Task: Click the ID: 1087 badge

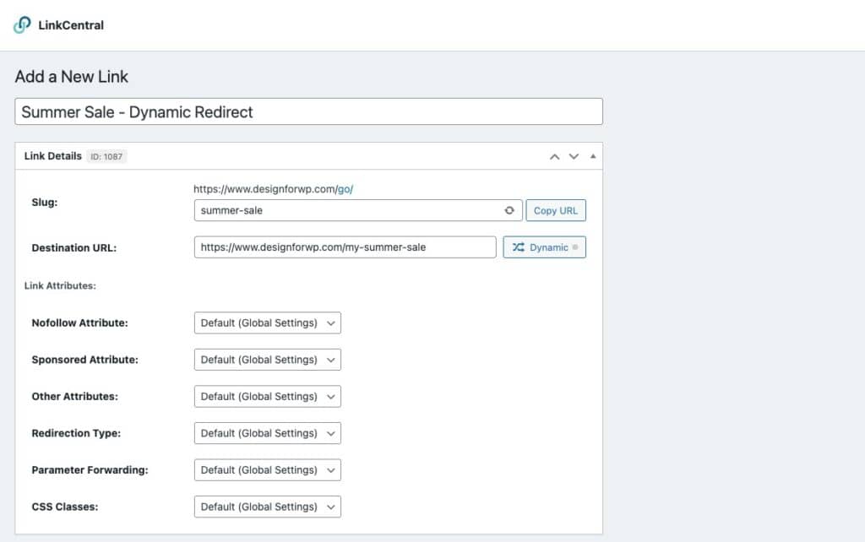Action: (x=107, y=156)
